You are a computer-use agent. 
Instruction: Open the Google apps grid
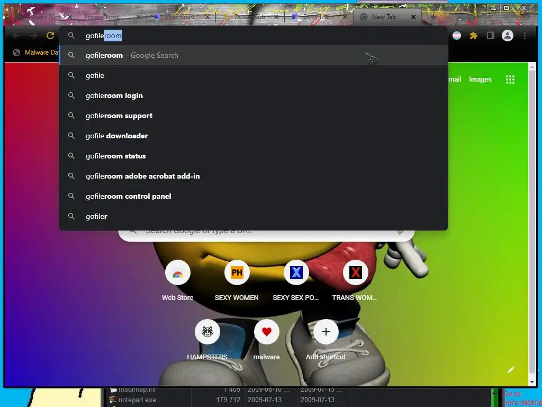pyautogui.click(x=510, y=79)
